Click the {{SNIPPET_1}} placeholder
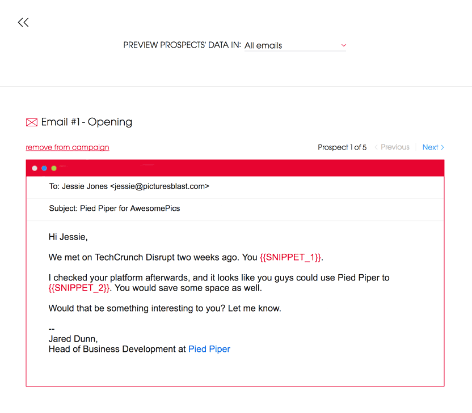Image resolution: width=472 pixels, height=413 pixels. pos(290,257)
